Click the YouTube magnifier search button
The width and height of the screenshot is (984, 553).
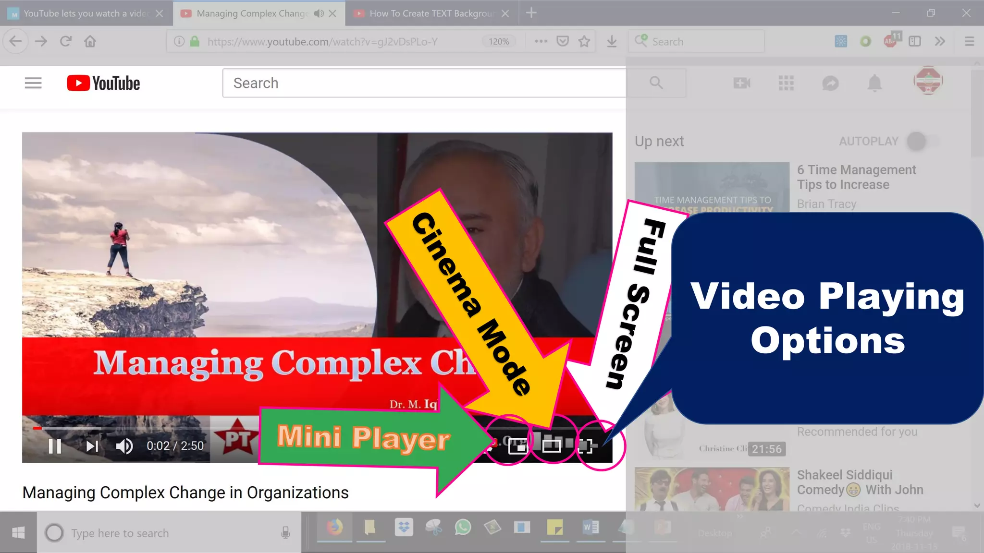[x=656, y=83]
